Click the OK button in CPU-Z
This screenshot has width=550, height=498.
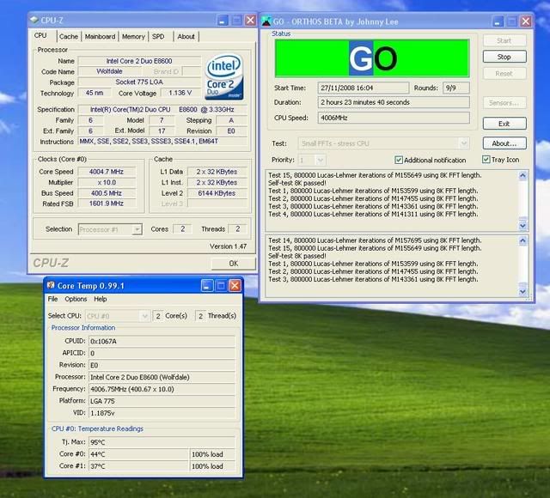point(233,263)
